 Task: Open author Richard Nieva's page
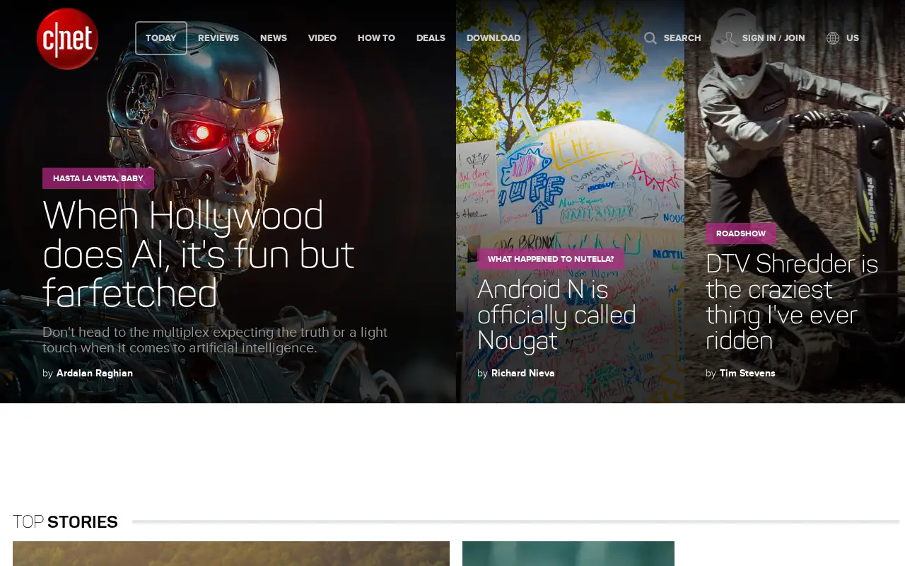523,373
